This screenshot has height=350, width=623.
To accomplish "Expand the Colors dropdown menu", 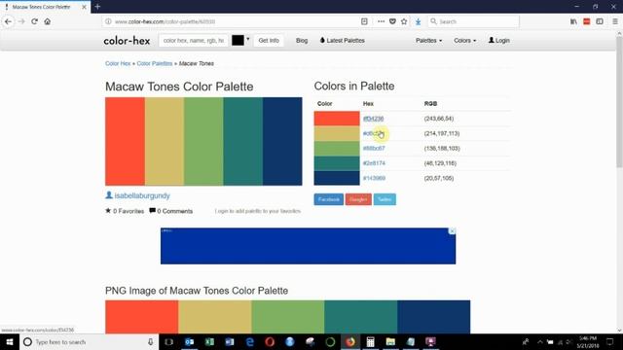I will click(465, 41).
